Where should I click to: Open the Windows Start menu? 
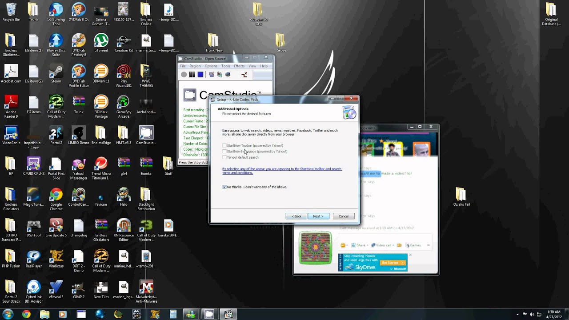8,314
